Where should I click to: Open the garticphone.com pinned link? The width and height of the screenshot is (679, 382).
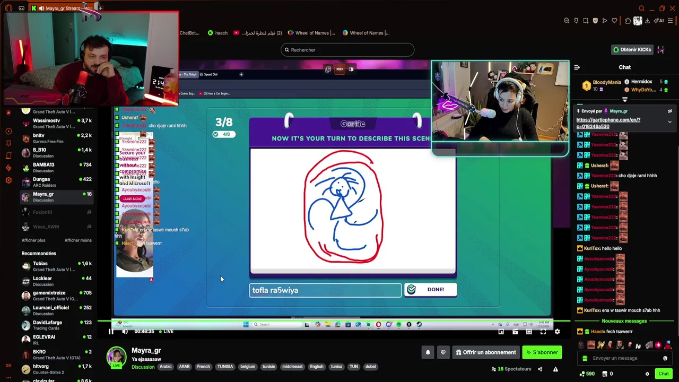coord(608,123)
